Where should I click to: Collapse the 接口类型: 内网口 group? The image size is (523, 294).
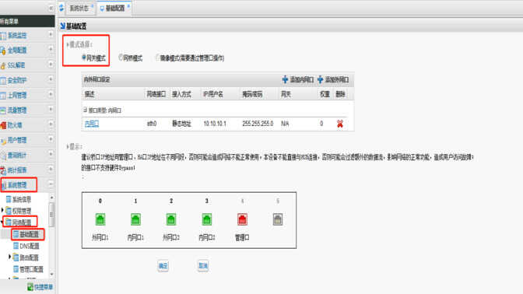click(85, 110)
